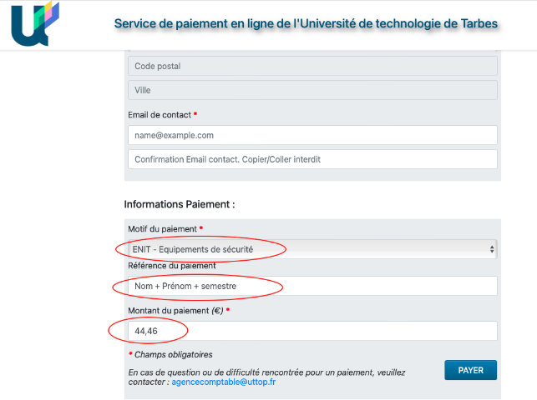This screenshot has height=400, width=537.
Task: Click the university U logo
Action: [x=35, y=23]
